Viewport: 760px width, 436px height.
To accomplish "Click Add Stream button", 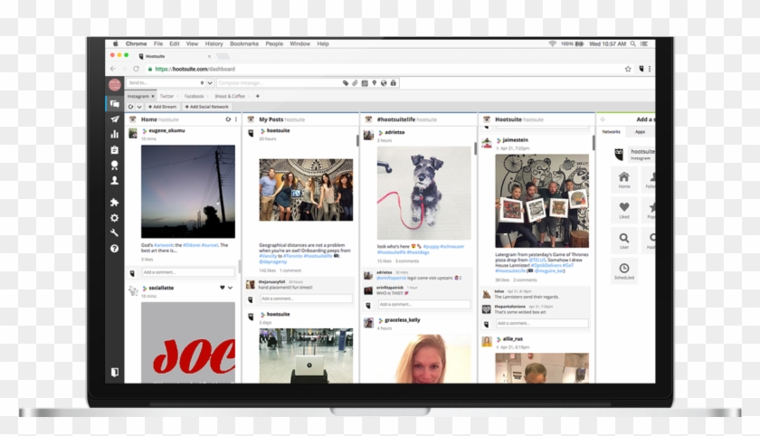I will [x=162, y=107].
